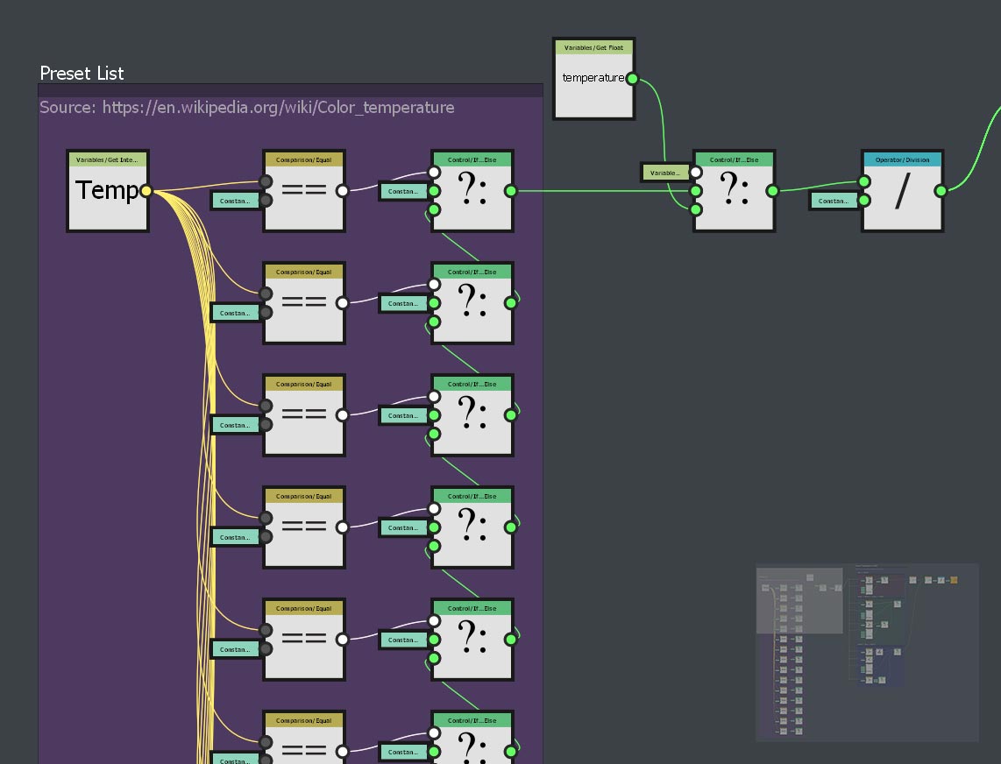Select the Constant node feeding the fourth Equal node
The image size is (1001, 764).
[235, 537]
